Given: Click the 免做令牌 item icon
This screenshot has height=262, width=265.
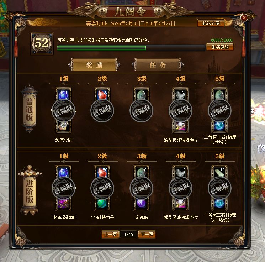Looking at the screenshot, I should (63, 126).
